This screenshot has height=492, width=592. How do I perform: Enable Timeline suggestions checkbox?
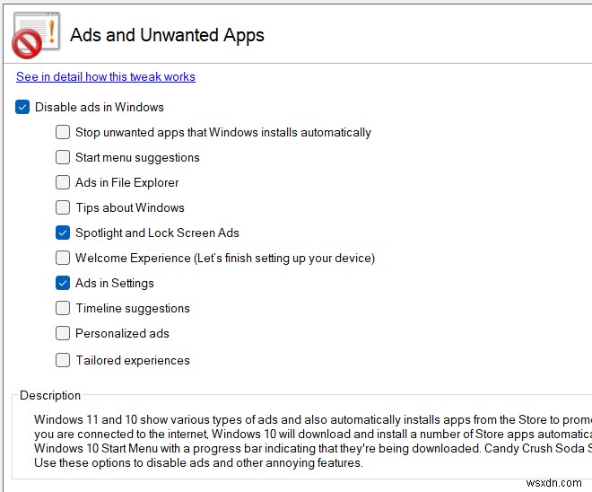[x=63, y=308]
